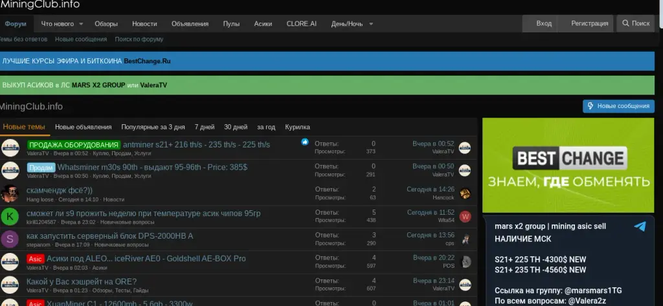
Task: Open ValeraTV link in green banner
Action: point(153,85)
